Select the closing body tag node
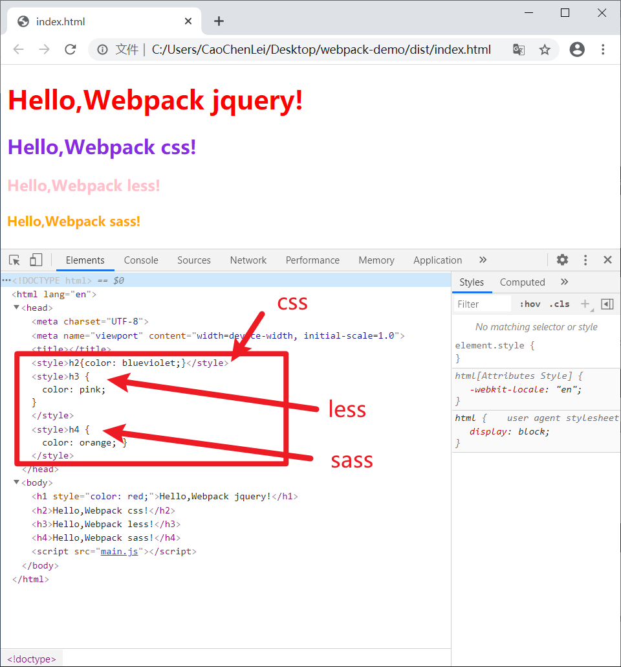 tap(40, 566)
